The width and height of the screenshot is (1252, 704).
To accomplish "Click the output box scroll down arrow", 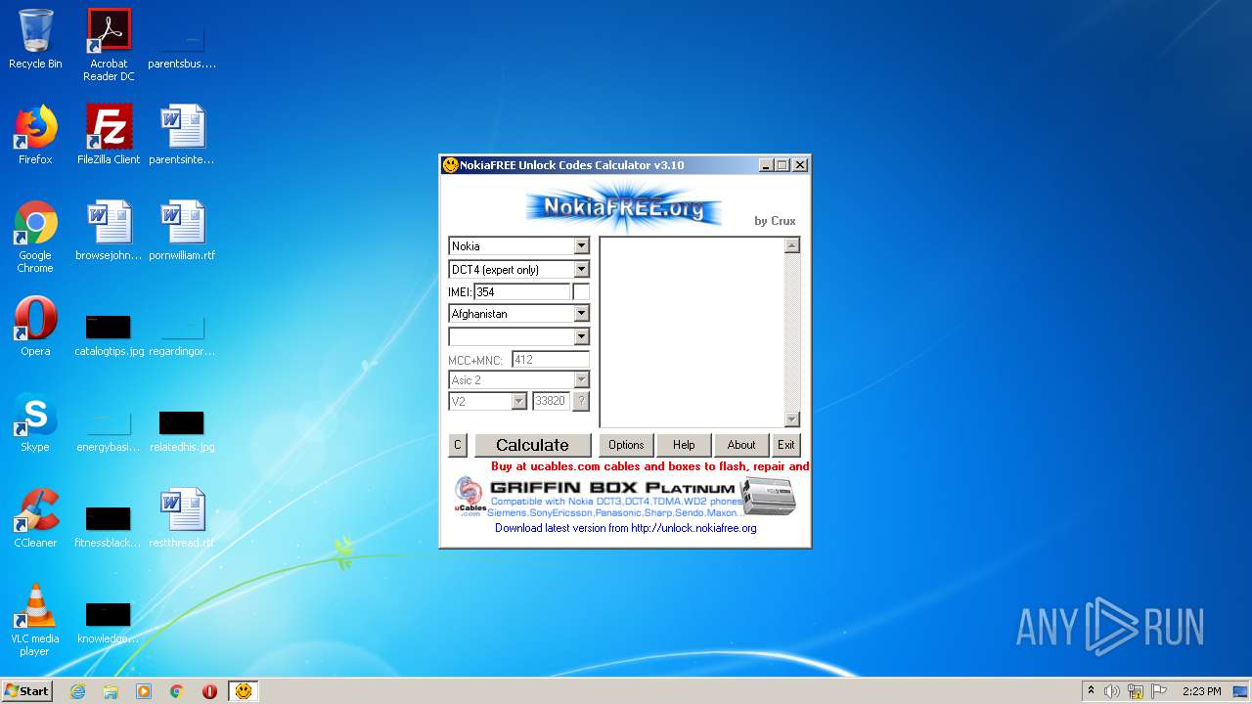I will (x=792, y=419).
